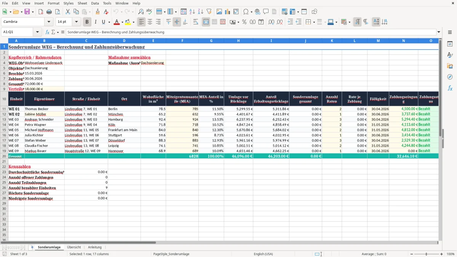This screenshot has width=457, height=257.
Task: Open the Format menu
Action: [x=53, y=3]
